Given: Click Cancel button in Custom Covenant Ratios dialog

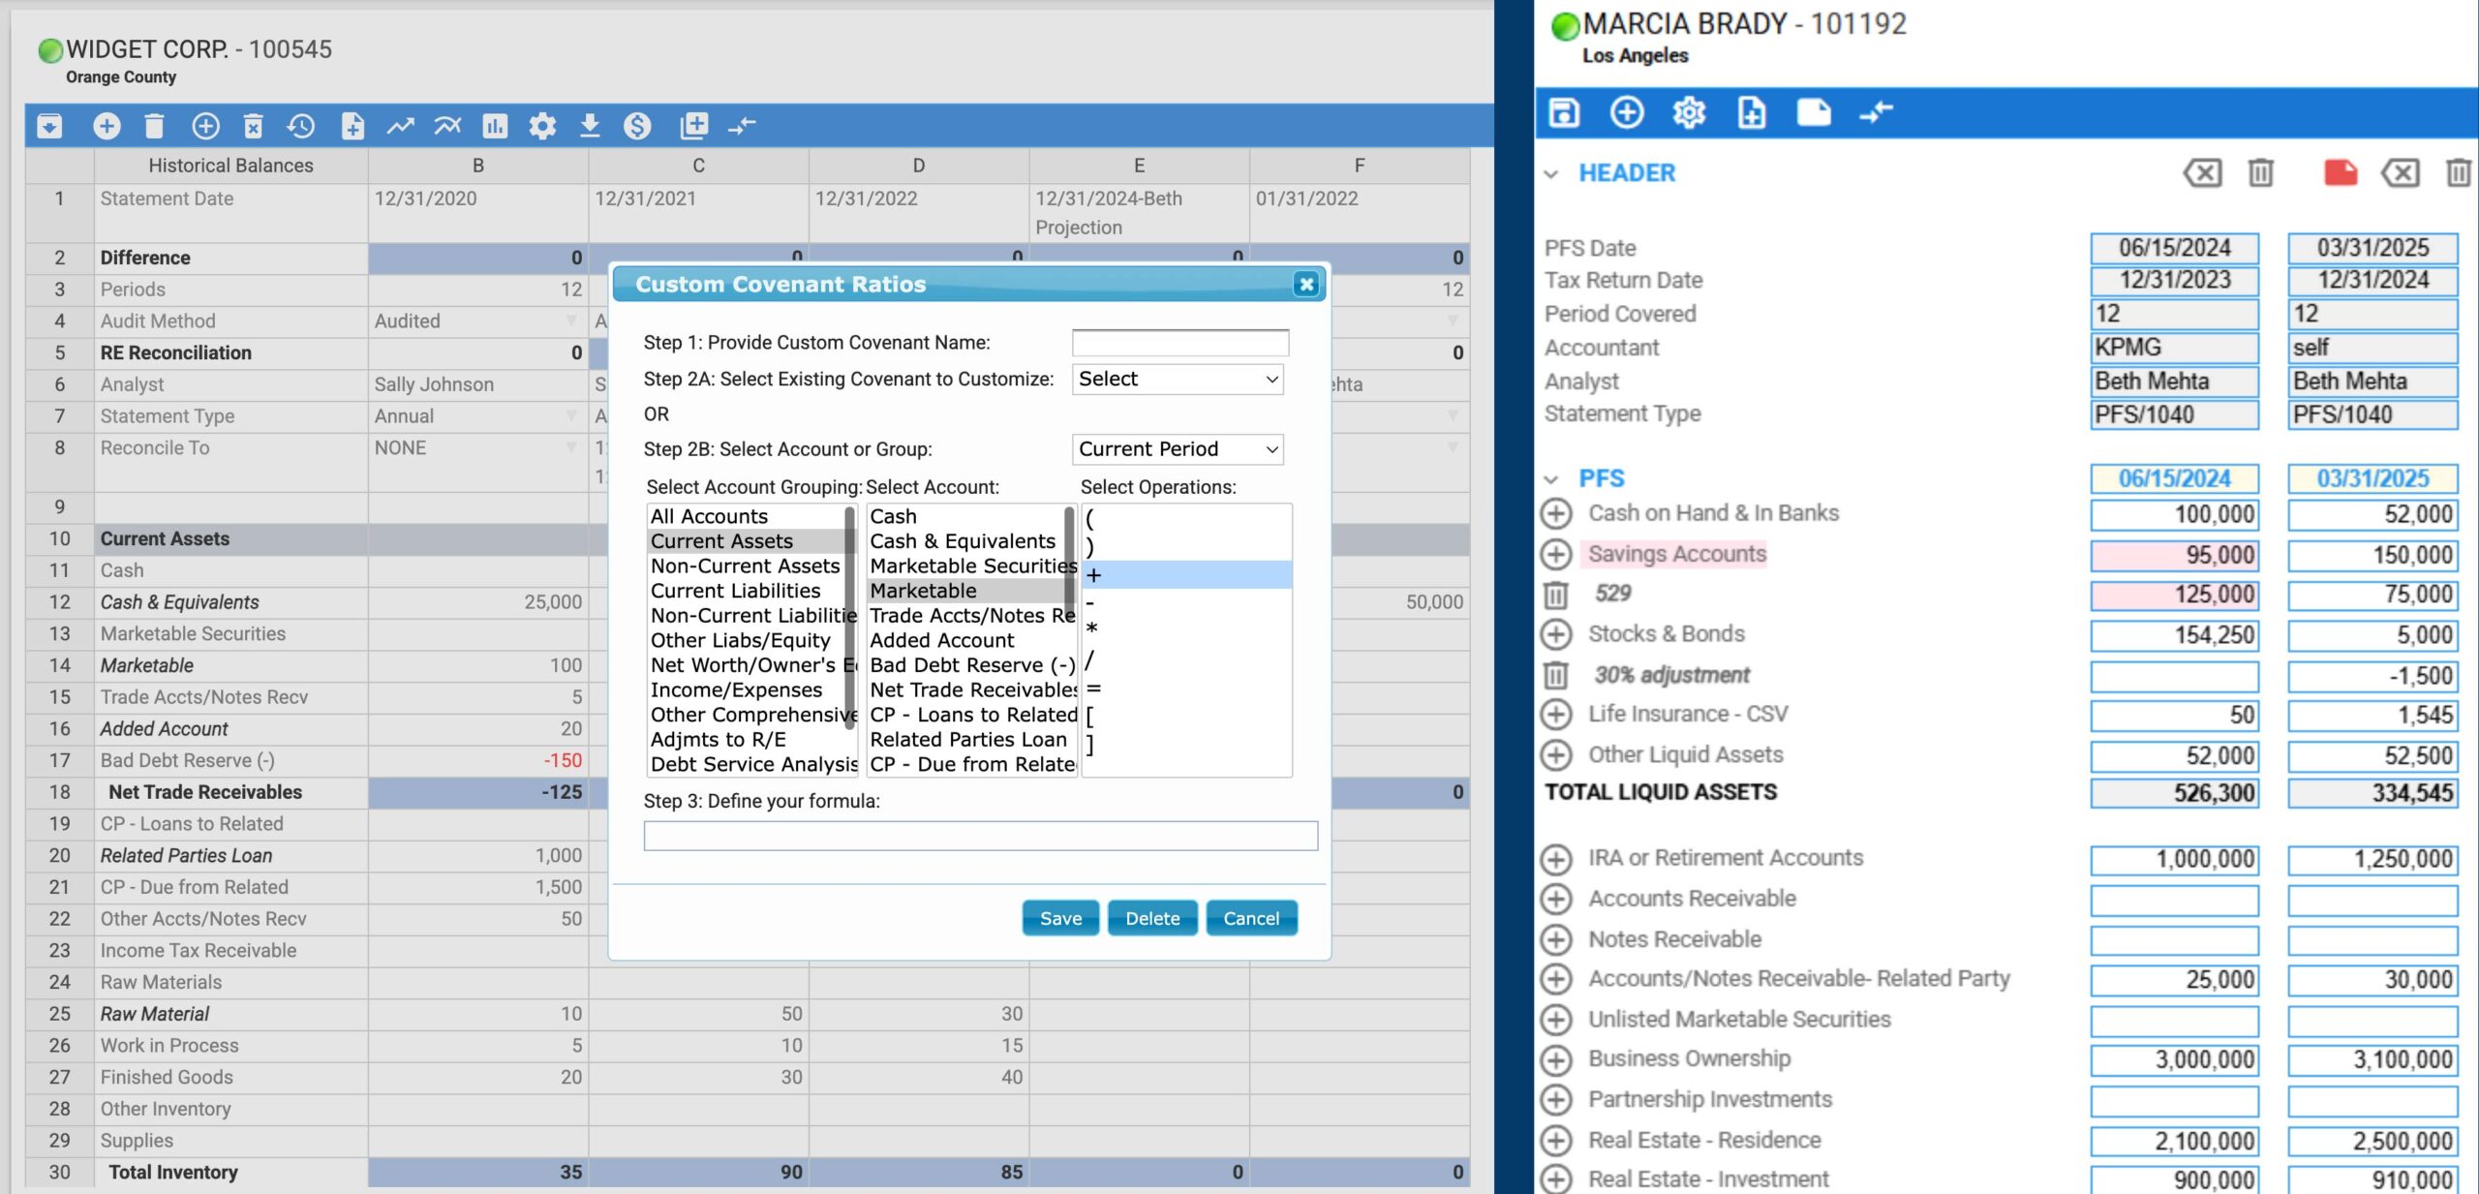Looking at the screenshot, I should click(x=1251, y=918).
